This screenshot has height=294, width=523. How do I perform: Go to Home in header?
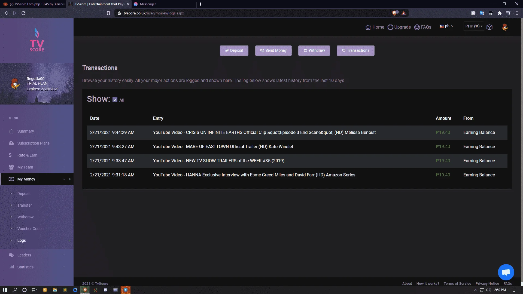[375, 27]
